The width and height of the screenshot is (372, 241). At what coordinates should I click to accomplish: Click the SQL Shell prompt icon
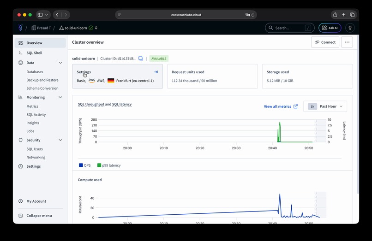coord(20,53)
